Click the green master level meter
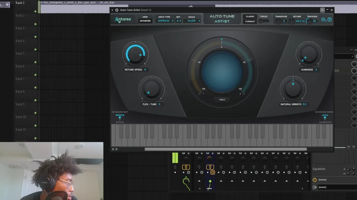This screenshot has width=357, height=200. pos(175,158)
